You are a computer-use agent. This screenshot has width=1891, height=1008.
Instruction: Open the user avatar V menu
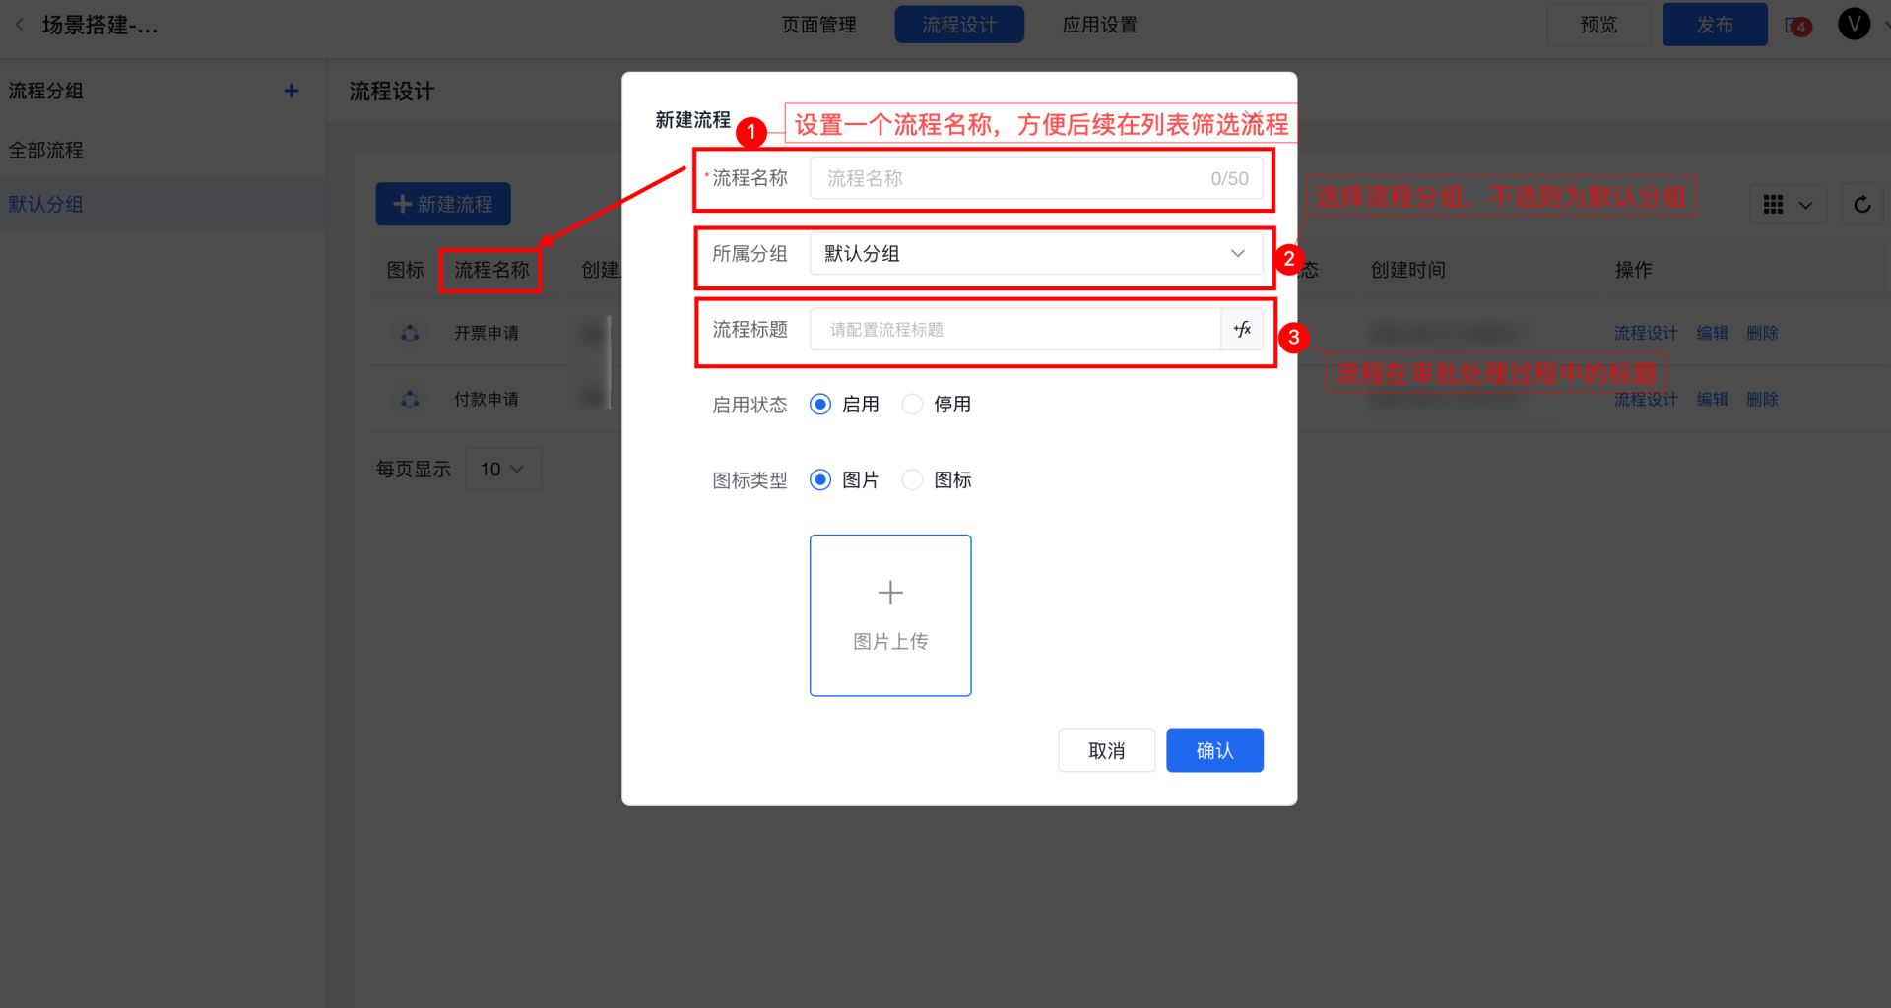pos(1854,24)
